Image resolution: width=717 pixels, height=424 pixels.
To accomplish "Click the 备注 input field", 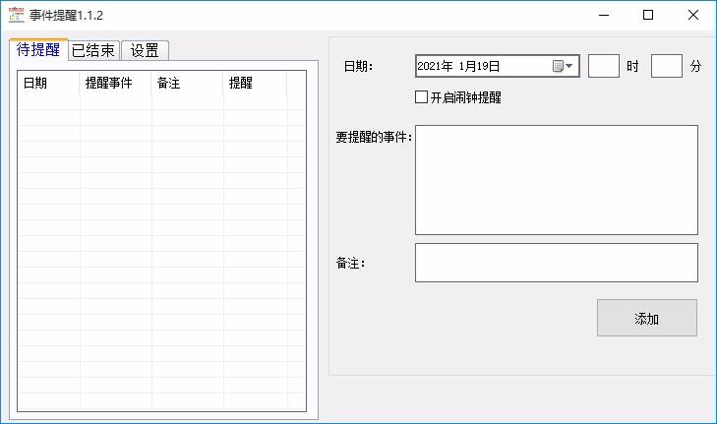I will click(557, 263).
